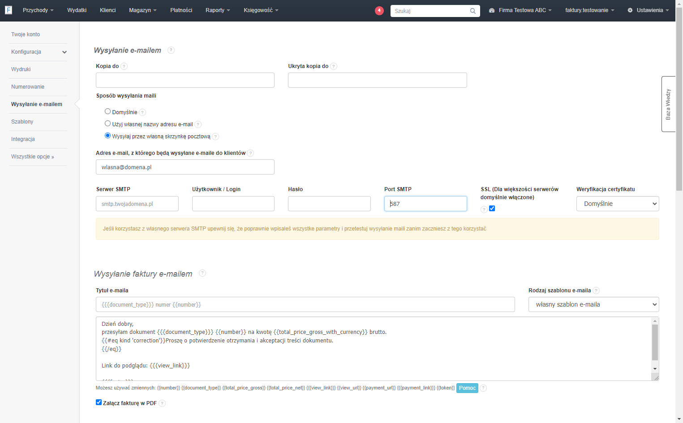
Task: Open Firma Testowa ABC company dropdown
Action: click(520, 10)
